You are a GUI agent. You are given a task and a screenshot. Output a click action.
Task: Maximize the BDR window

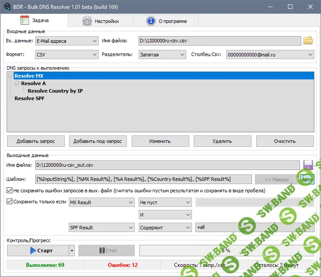click(290, 7)
